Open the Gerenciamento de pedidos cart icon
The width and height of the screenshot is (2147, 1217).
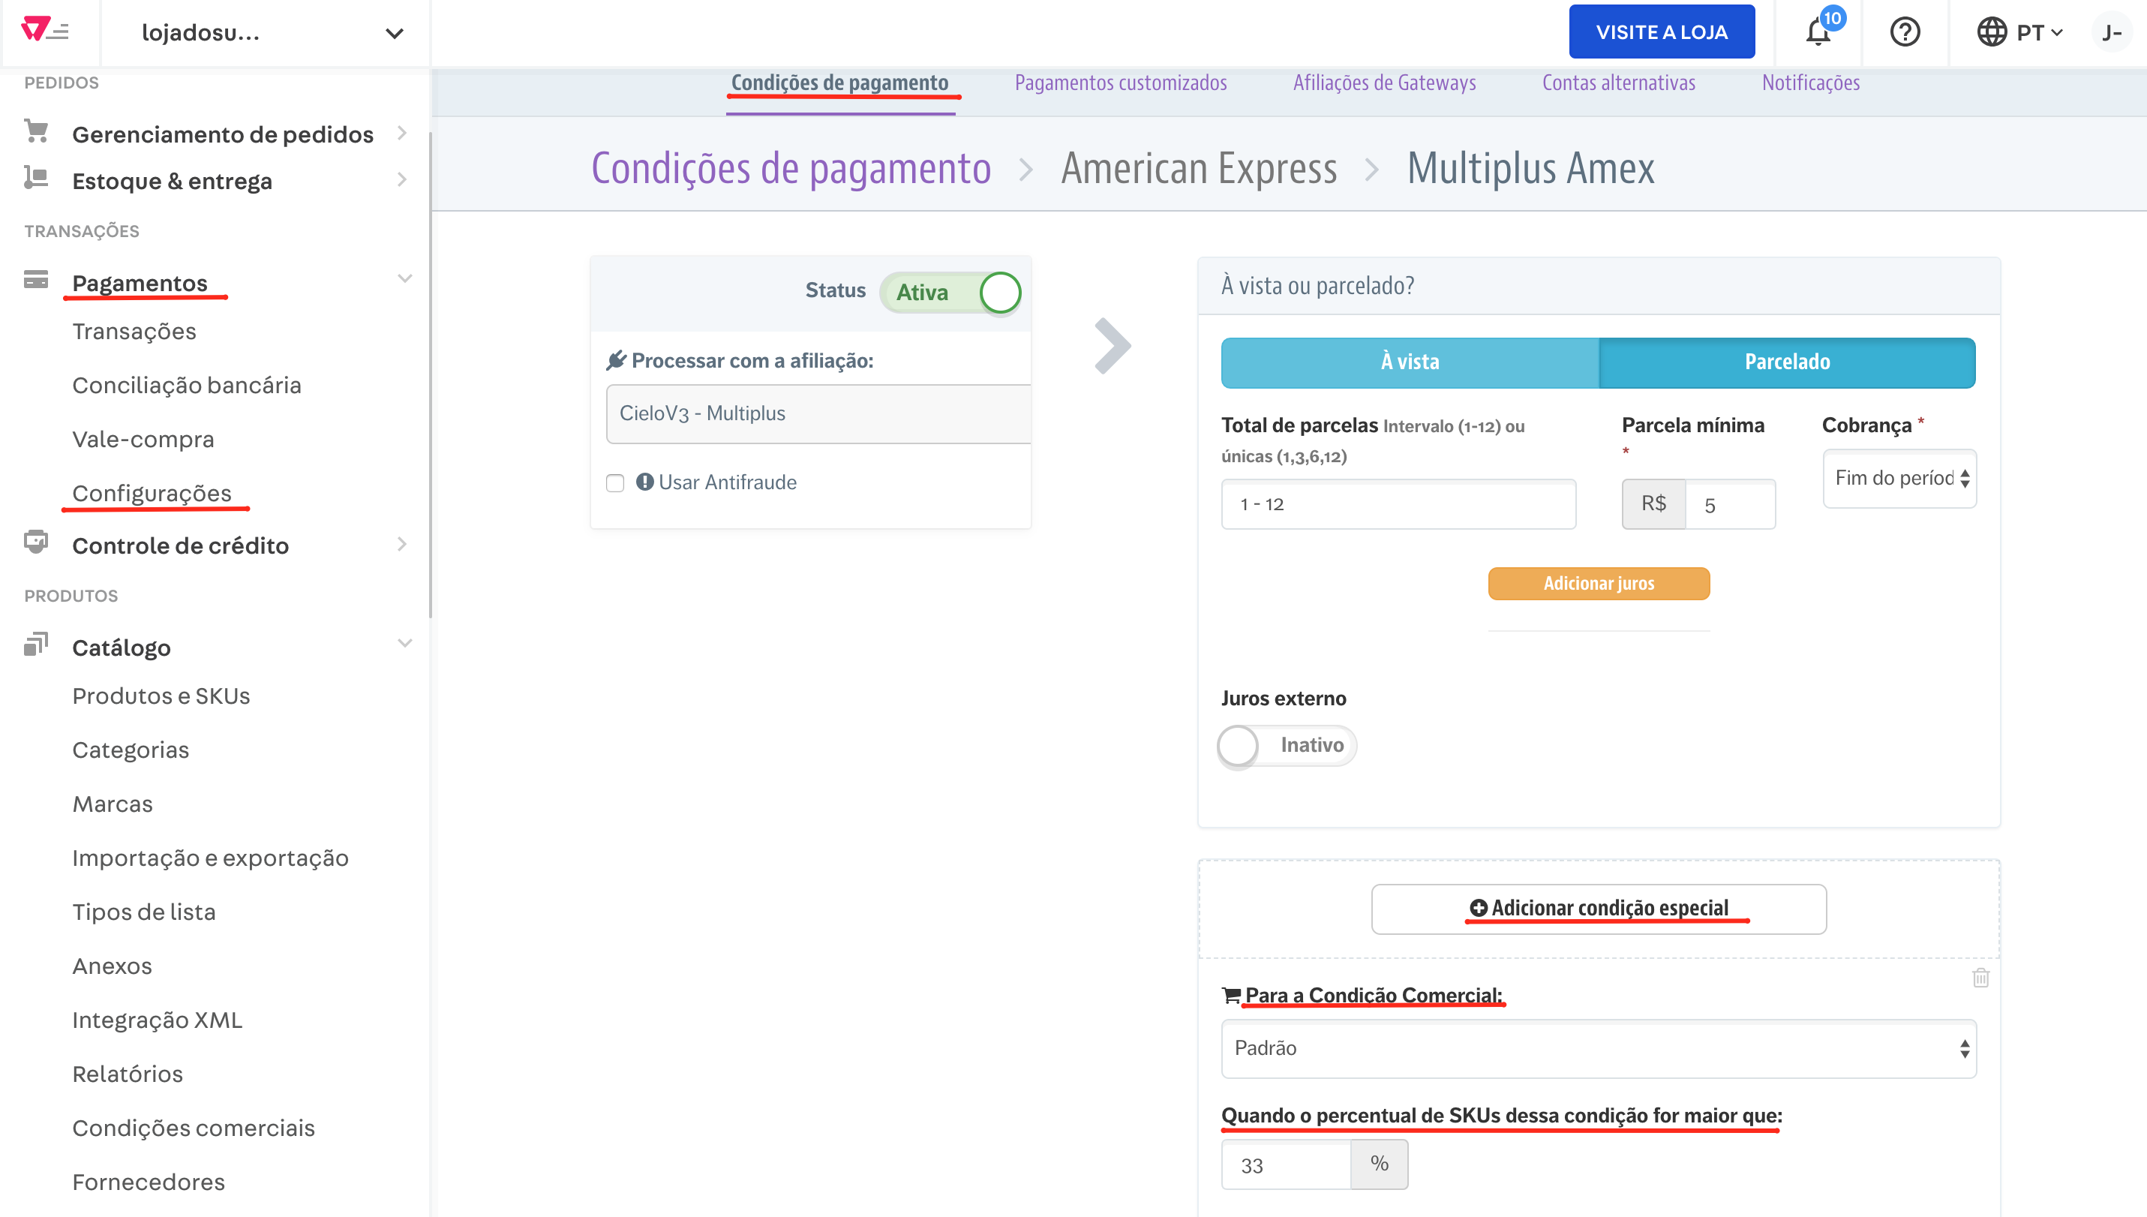click(35, 132)
